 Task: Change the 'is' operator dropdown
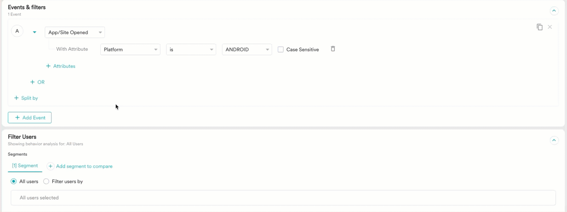(x=191, y=50)
